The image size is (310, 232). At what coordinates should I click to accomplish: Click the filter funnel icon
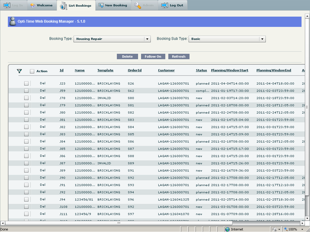tap(19, 71)
